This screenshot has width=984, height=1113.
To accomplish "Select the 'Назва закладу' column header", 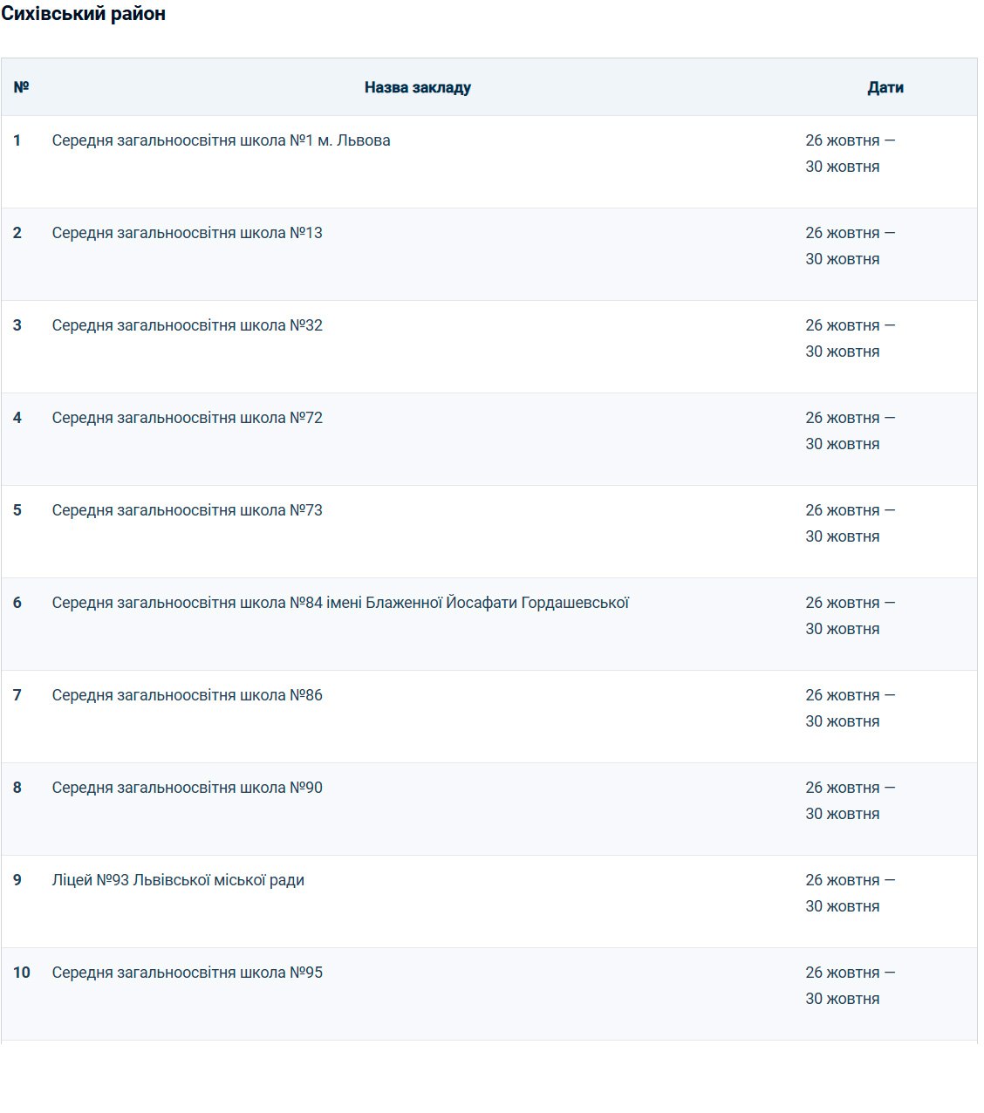I will (x=418, y=87).
